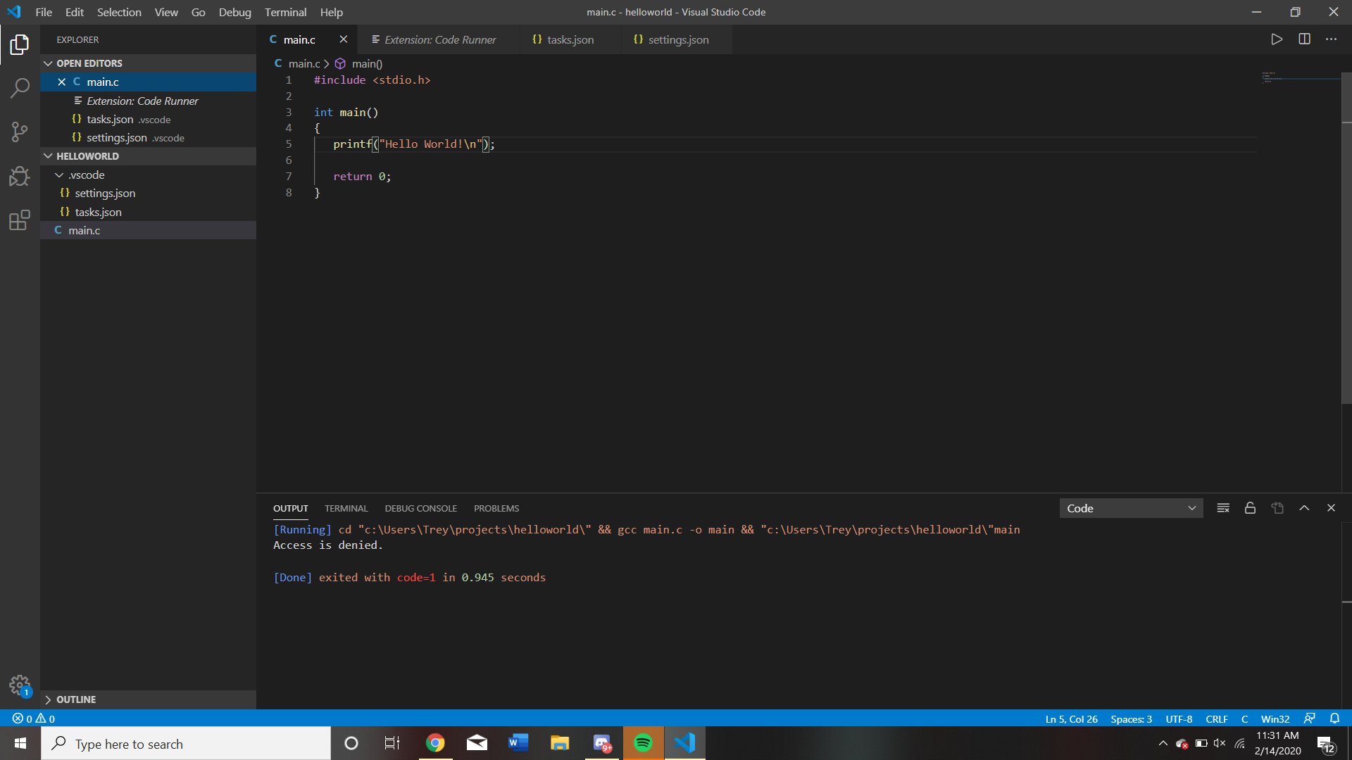
Task: Open the Code output channel dropdown
Action: click(1131, 508)
